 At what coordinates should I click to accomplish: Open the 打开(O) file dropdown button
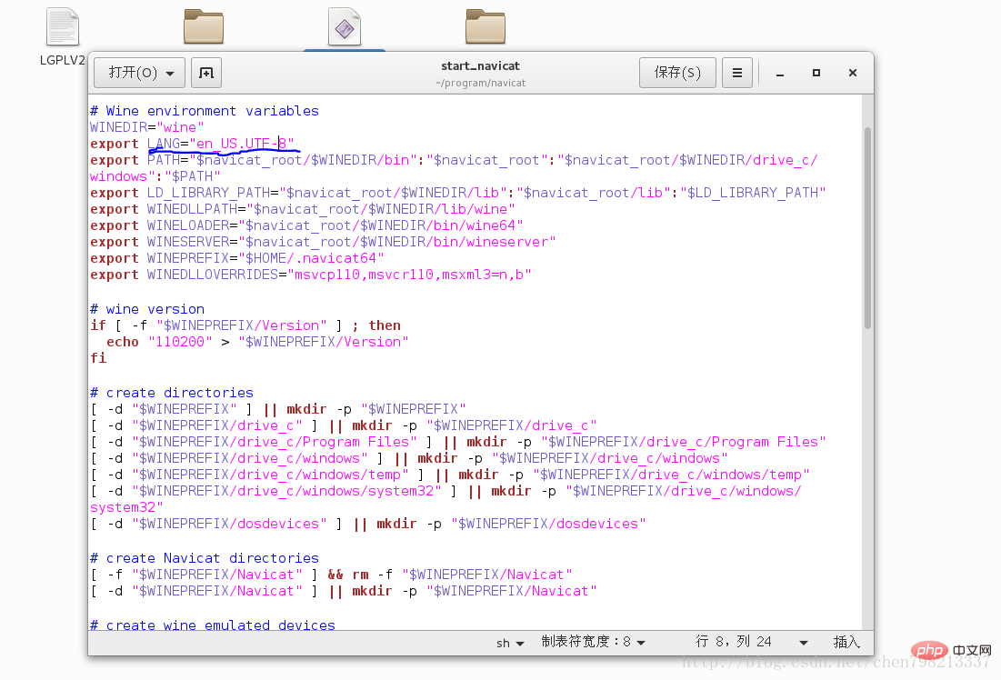139,73
